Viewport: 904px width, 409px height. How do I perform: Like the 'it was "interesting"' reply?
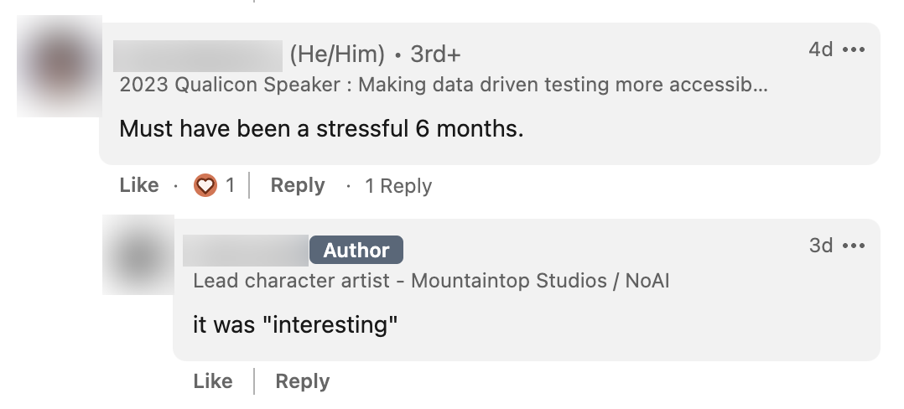point(213,381)
